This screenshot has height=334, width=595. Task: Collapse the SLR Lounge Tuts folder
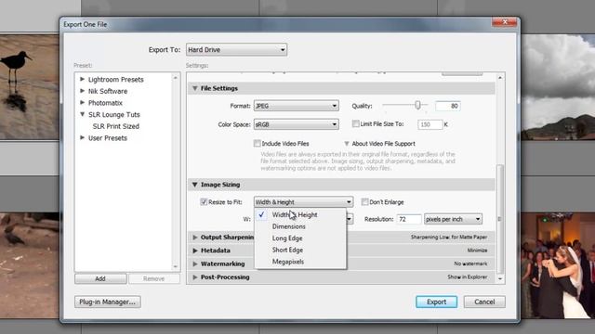(x=83, y=114)
